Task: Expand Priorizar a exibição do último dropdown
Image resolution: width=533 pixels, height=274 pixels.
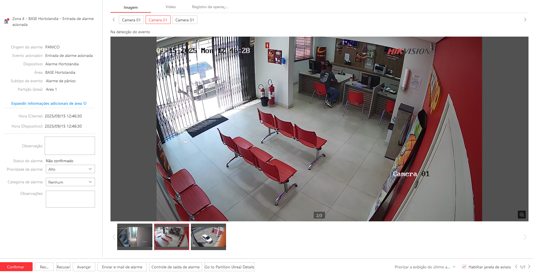Action: pos(454,267)
